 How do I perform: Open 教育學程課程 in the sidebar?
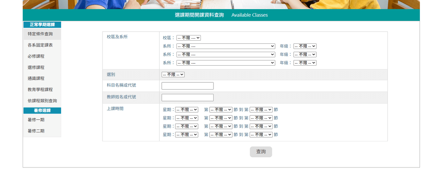(42, 90)
